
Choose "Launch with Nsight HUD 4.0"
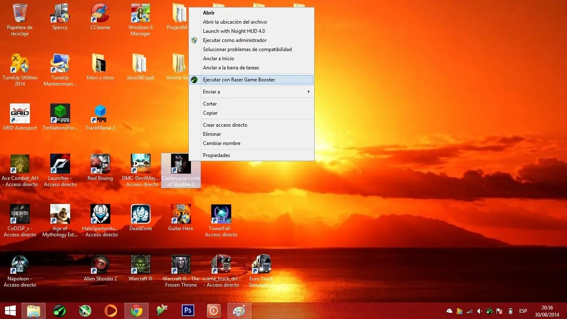(x=252, y=31)
